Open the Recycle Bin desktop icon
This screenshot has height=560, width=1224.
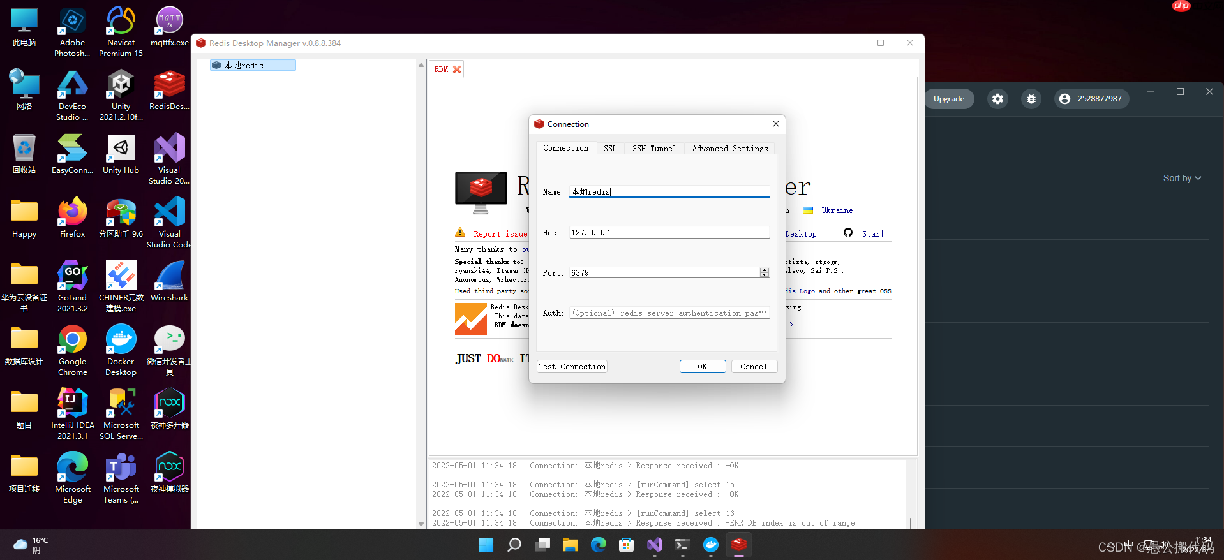[24, 154]
